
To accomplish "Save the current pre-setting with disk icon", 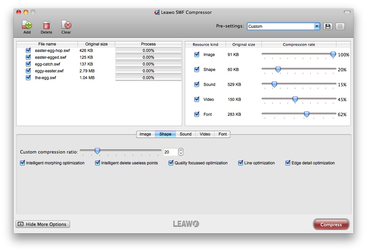I will [328, 26].
